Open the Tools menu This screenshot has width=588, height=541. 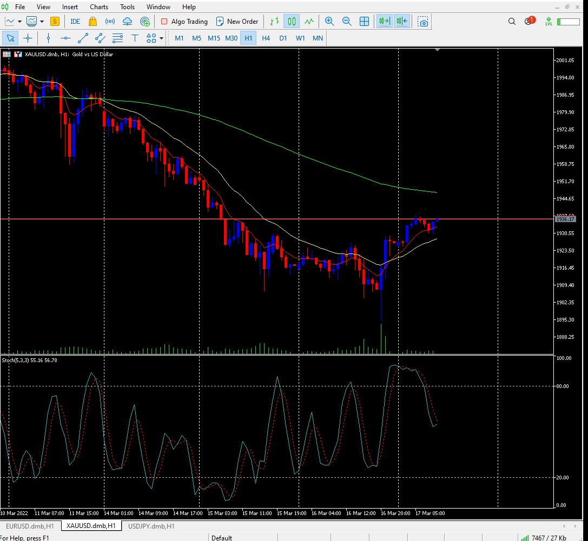[128, 6]
